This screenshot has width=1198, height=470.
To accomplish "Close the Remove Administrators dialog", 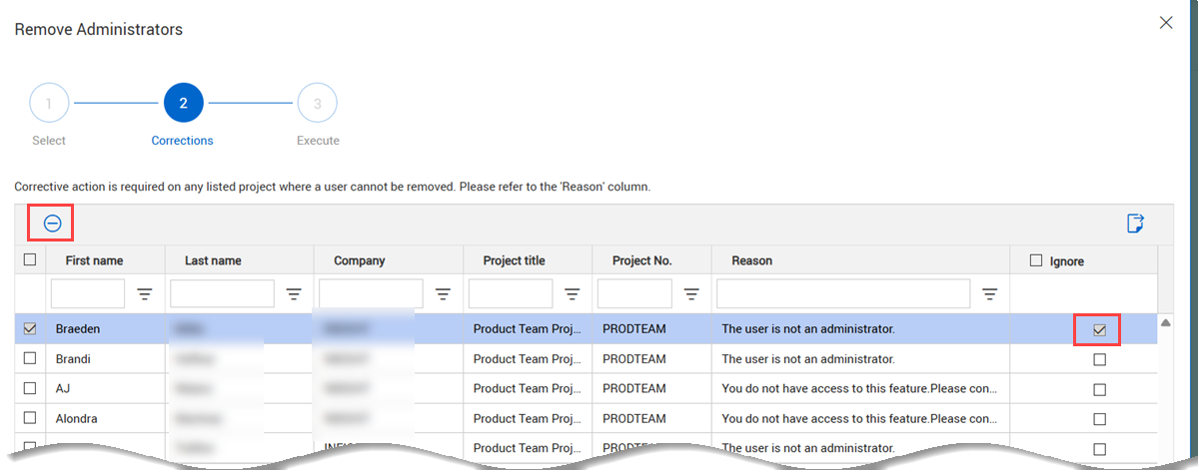I will point(1165,23).
